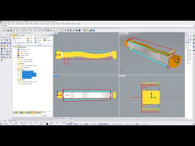Click the Cut scissors icon
195x146 pixels.
click(x=17, y=30)
